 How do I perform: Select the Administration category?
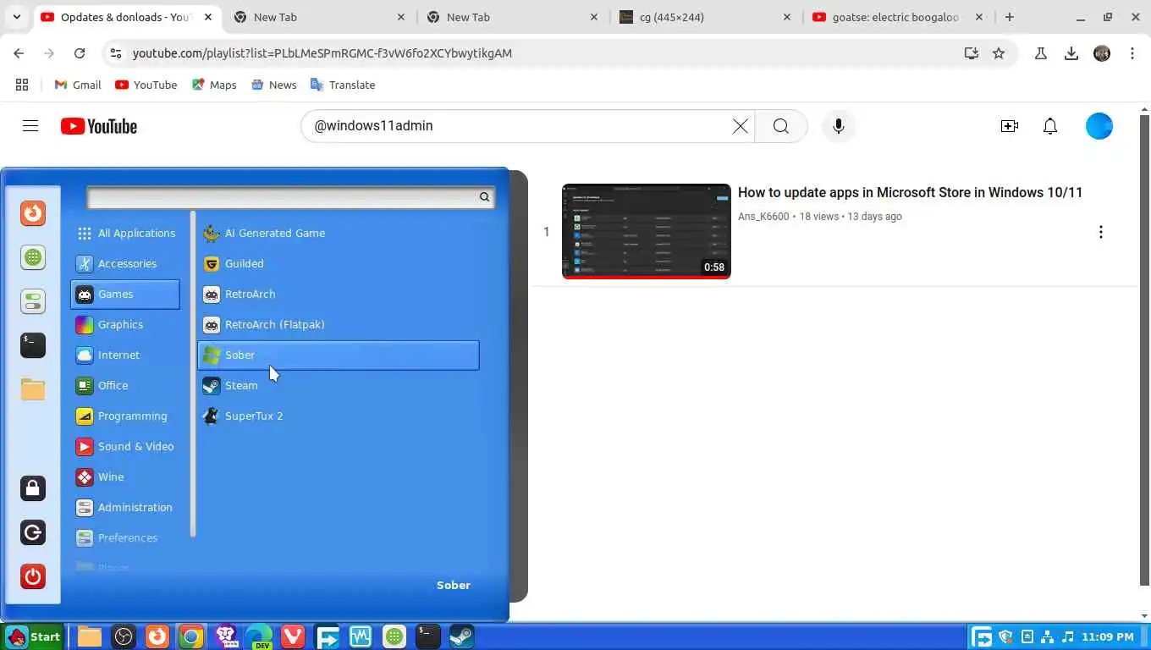125,508
